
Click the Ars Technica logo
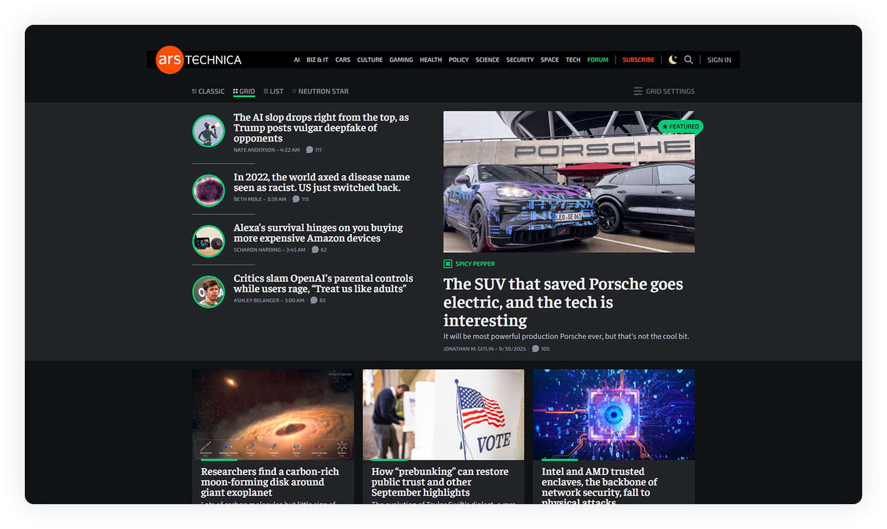(x=199, y=60)
